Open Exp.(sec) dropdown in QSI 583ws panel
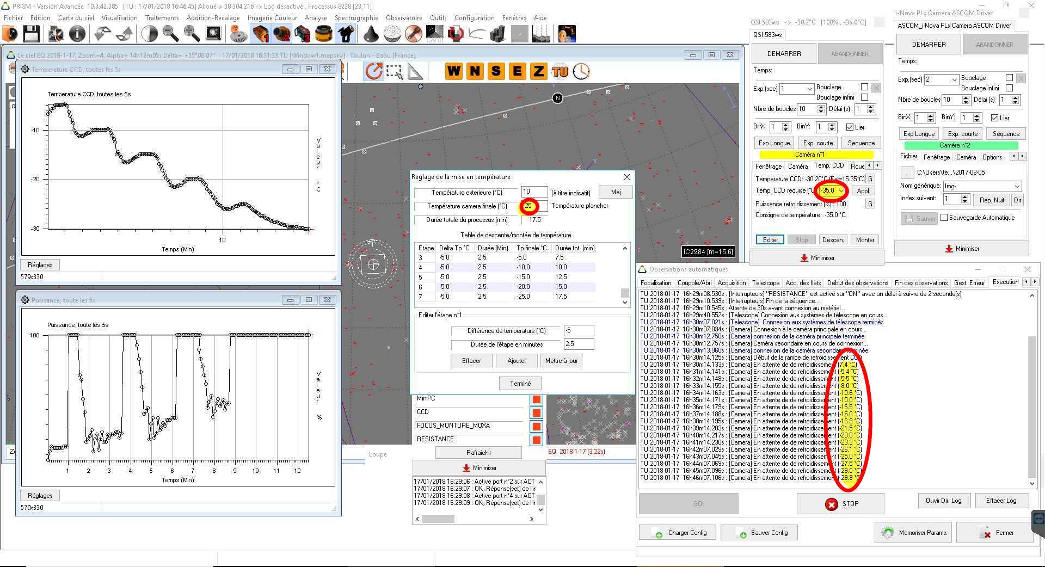The height and width of the screenshot is (567, 1045). point(809,89)
